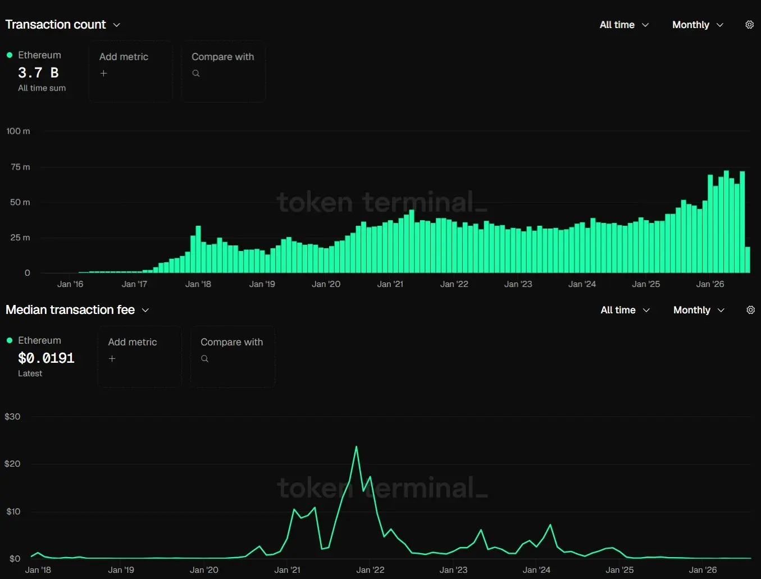Click plus icon under Add metric, Transaction count

(103, 73)
